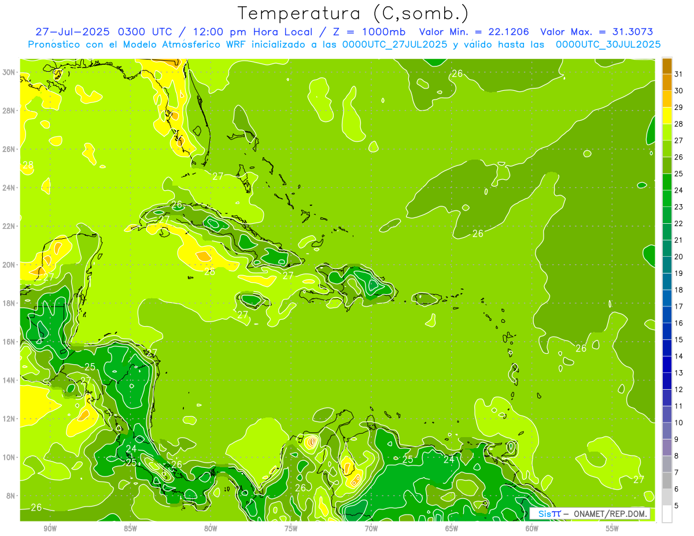Click the colorbar label 18
This screenshot has width=694, height=536.
click(x=679, y=290)
